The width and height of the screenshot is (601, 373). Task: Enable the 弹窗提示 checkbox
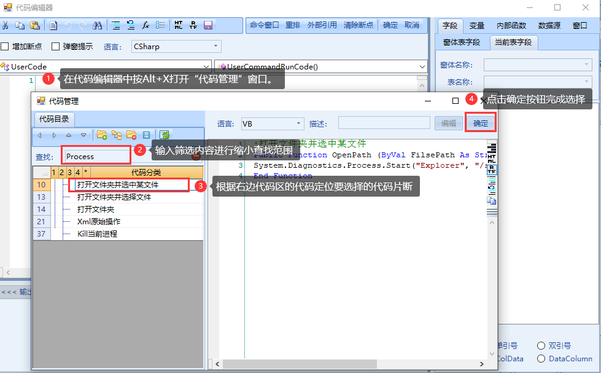56,47
